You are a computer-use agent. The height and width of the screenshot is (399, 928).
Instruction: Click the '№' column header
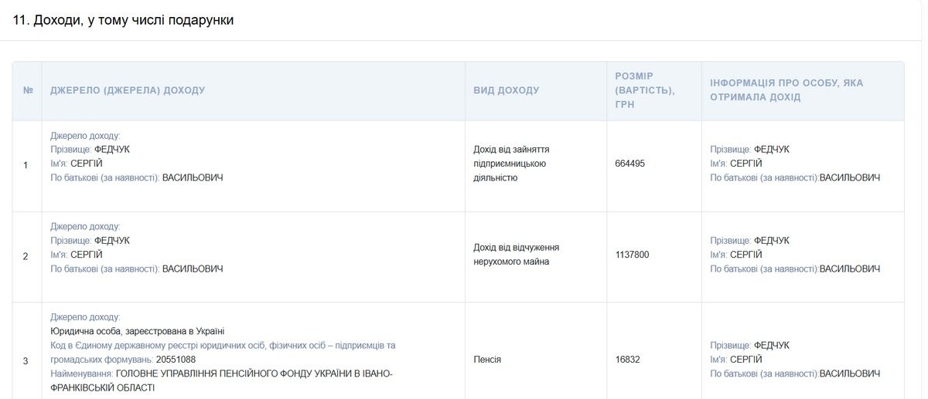pyautogui.click(x=28, y=90)
